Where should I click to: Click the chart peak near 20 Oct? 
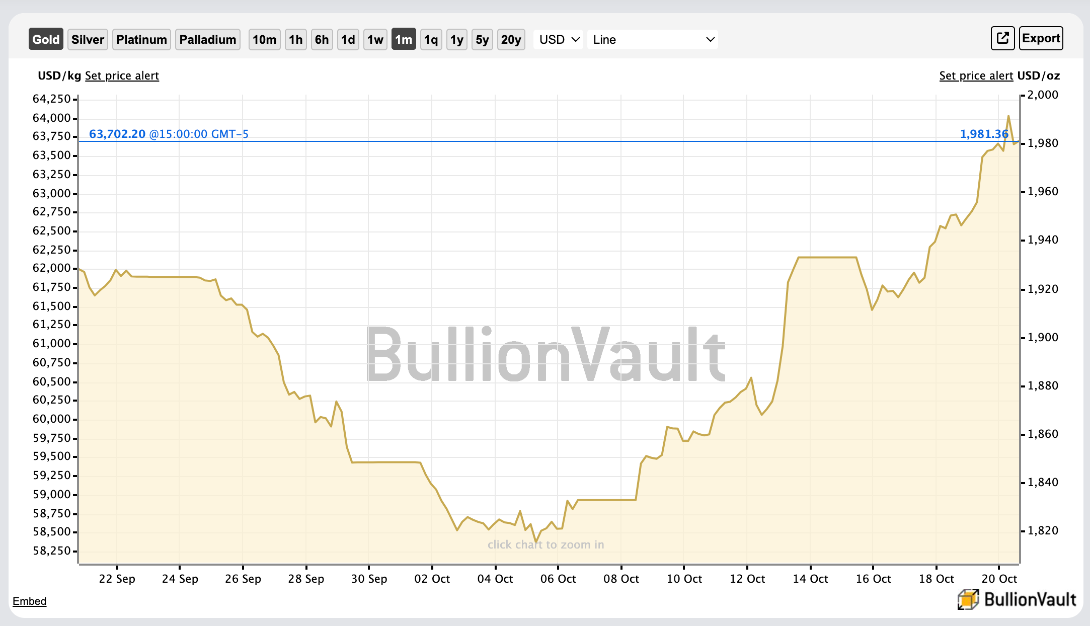point(1008,117)
